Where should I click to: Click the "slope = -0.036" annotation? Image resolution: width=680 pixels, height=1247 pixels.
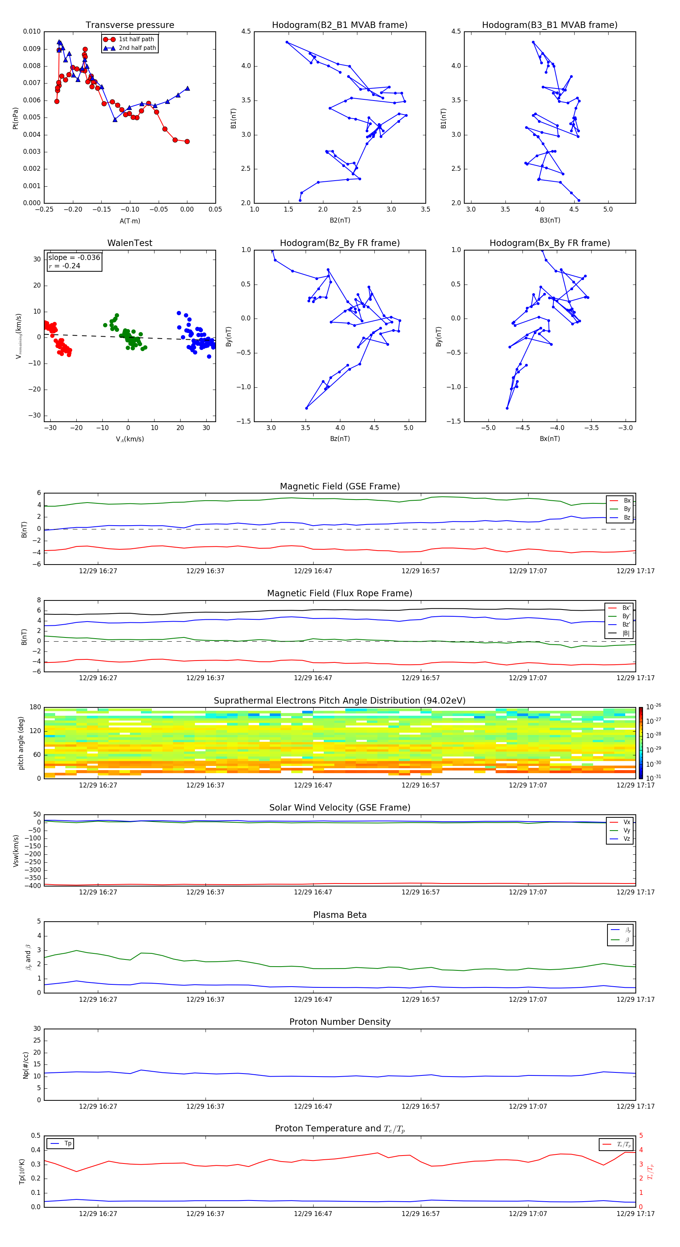click(x=74, y=258)
